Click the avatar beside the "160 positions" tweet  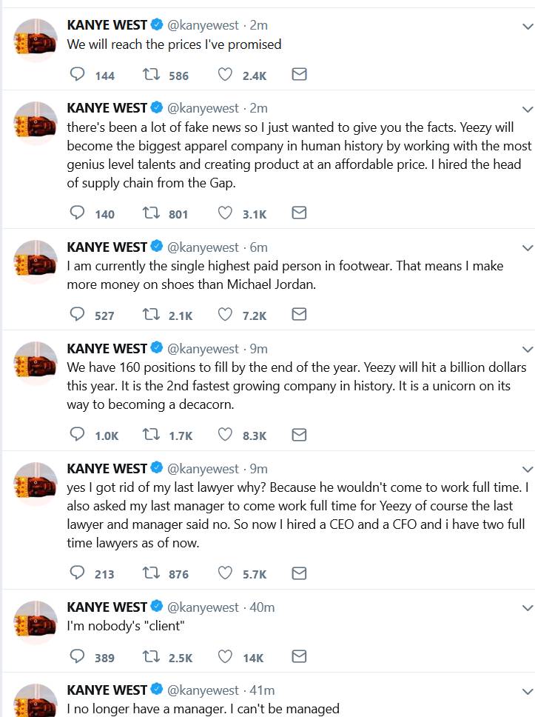[x=36, y=364]
